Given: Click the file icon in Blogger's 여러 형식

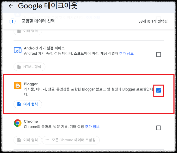Looking at the screenshot, I should point(19,104).
